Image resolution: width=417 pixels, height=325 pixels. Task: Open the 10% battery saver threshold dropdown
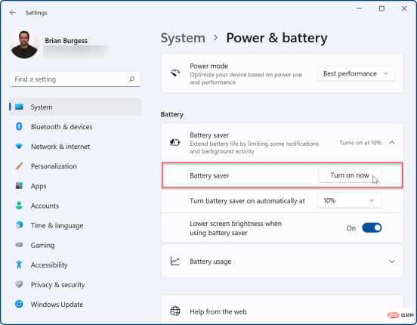350,200
